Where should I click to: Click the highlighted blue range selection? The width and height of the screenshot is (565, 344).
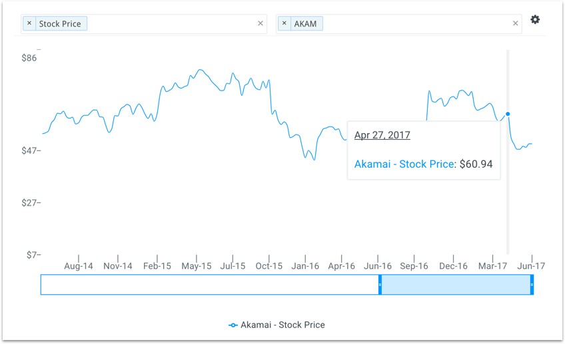pos(456,284)
